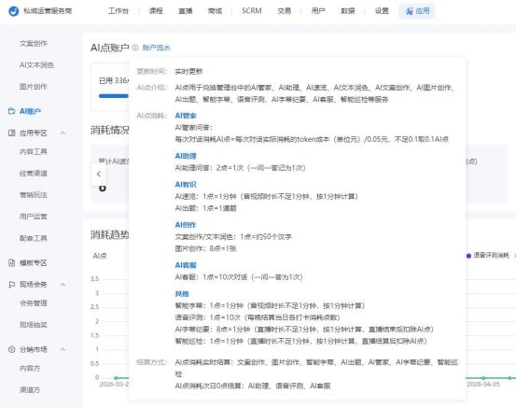Click the chart data point above 2026-04-05

pos(483,378)
